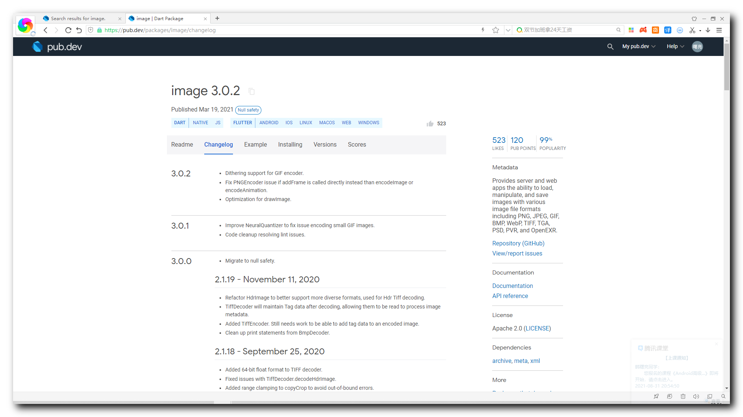The image size is (743, 417).
Task: Copy package name icon next to image 3.0.2
Action: [252, 91]
